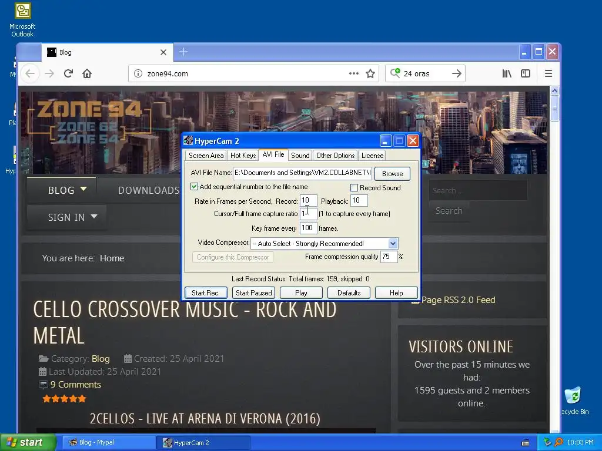The height and width of the screenshot is (451, 602).
Task: Click the Record frame rate field
Action: point(308,201)
